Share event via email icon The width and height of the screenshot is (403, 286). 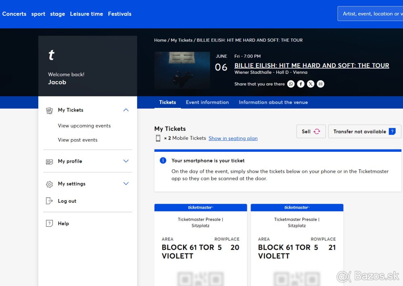(x=321, y=84)
